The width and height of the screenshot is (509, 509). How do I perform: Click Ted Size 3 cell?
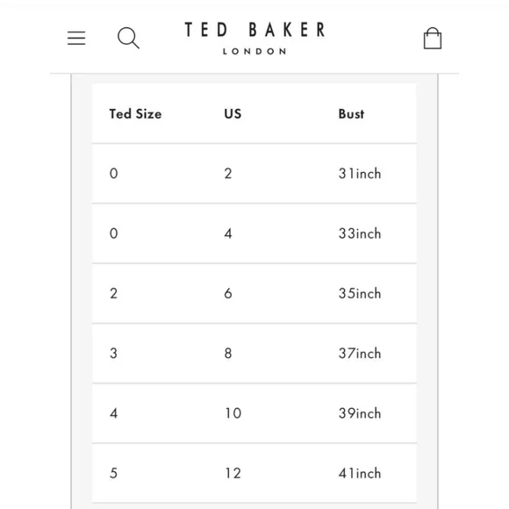(113, 354)
